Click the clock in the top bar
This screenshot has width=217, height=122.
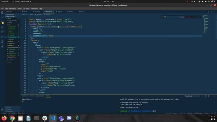tap(108, 1)
